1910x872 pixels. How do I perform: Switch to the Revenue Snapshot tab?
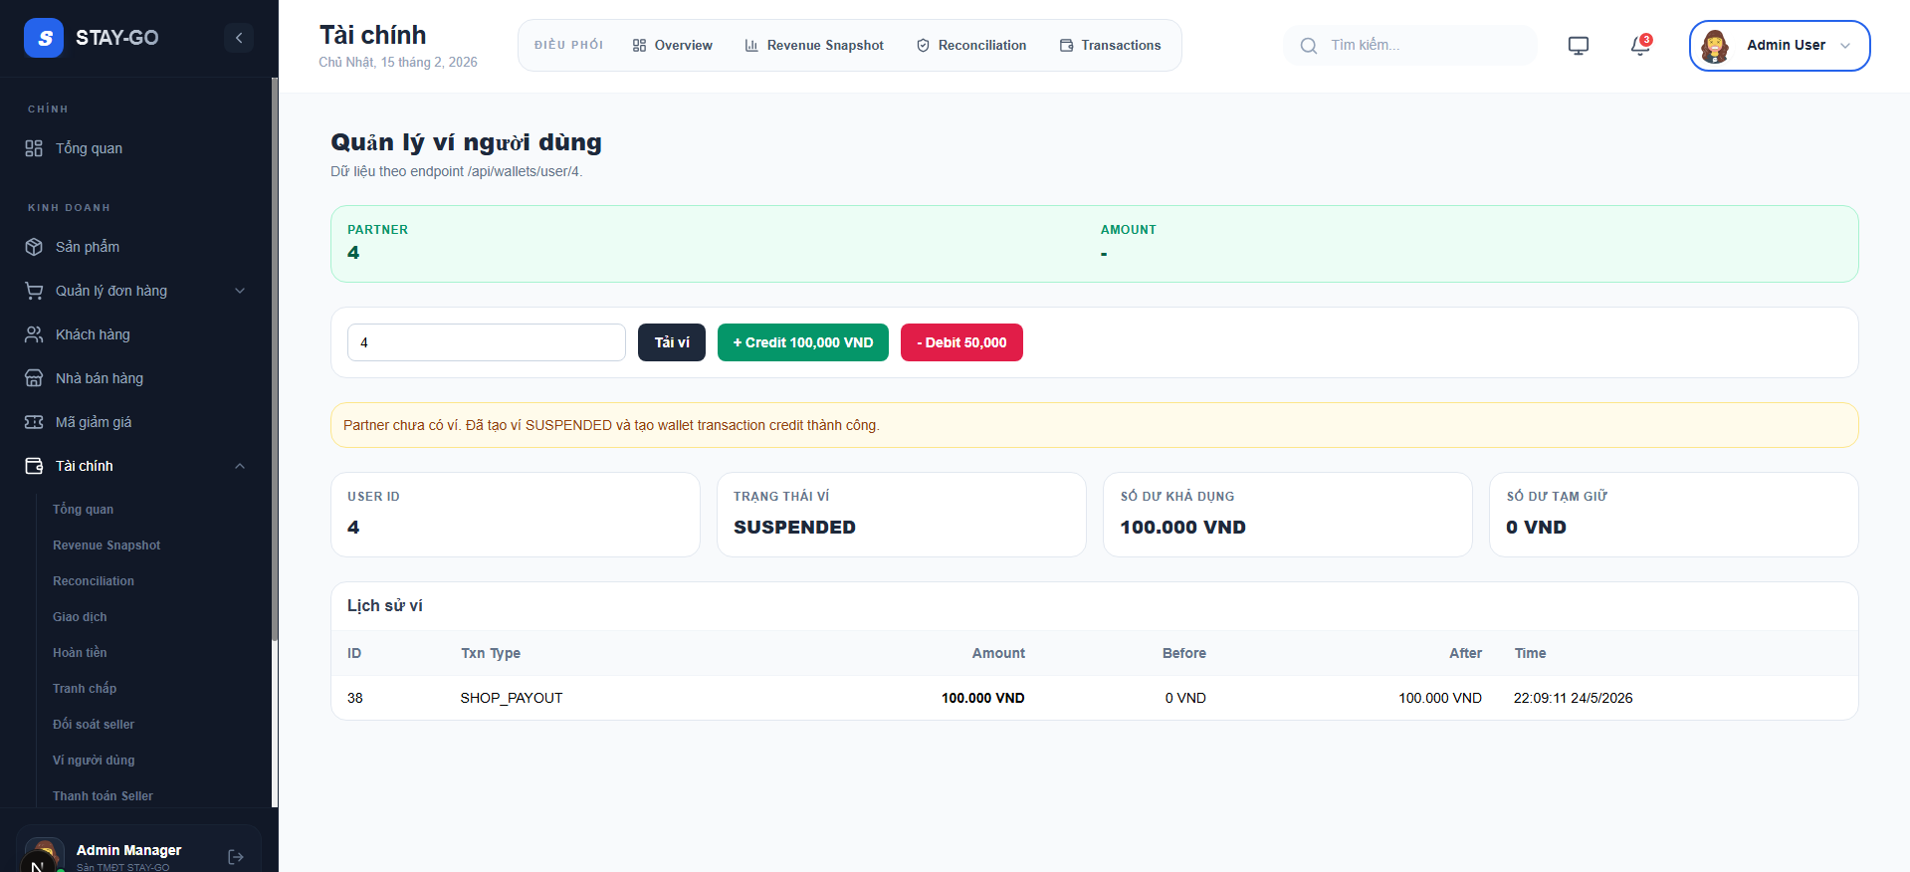tap(814, 46)
